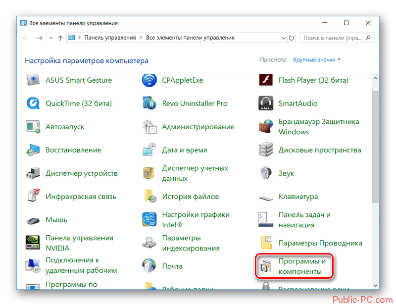This screenshot has height=306, width=396.
Task: Click Все элементы панели управления breadcrumb
Action: [x=190, y=38]
